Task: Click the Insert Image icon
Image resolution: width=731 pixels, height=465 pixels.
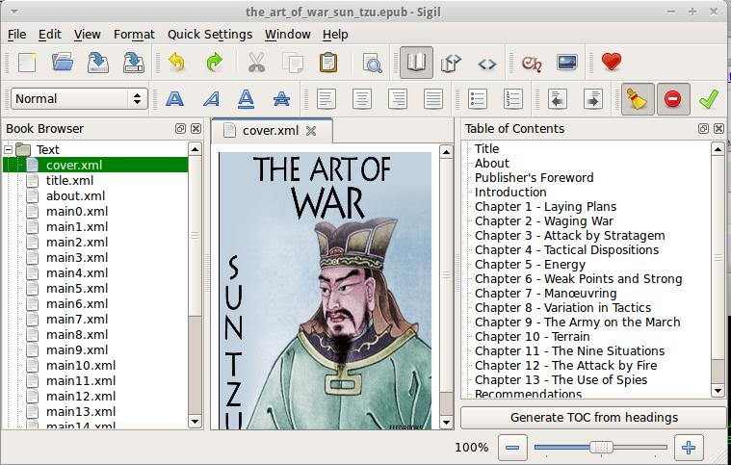Action: click(567, 63)
